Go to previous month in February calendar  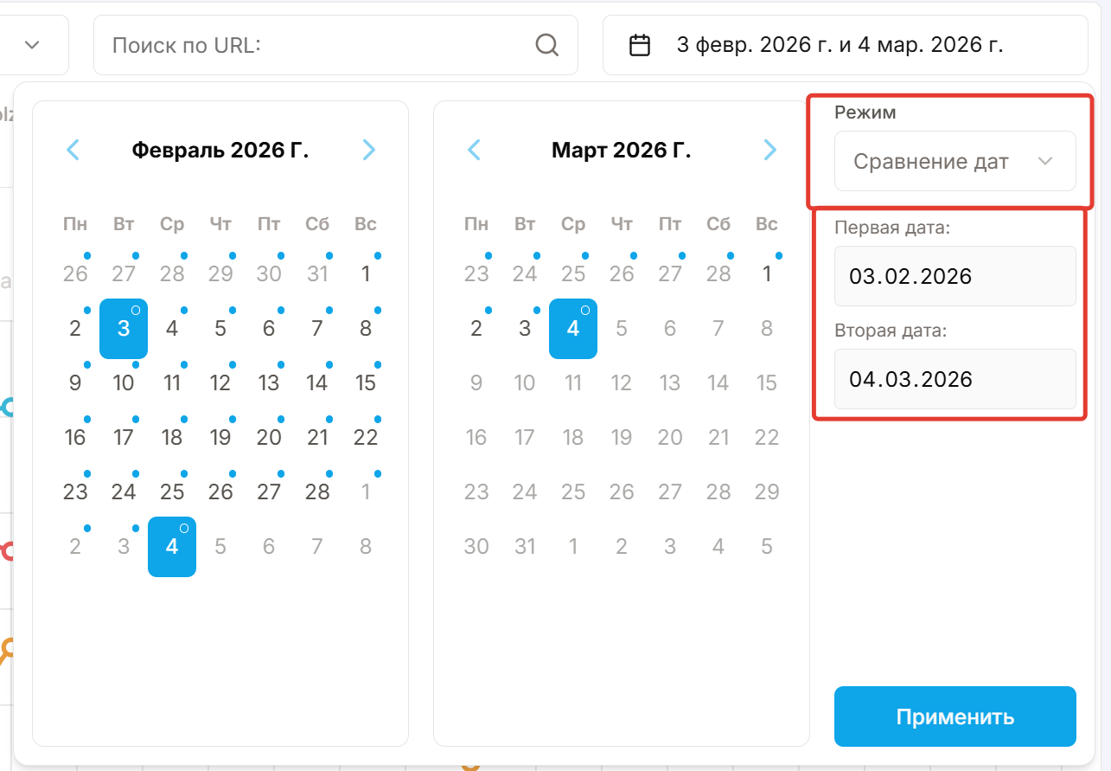pyautogui.click(x=73, y=150)
